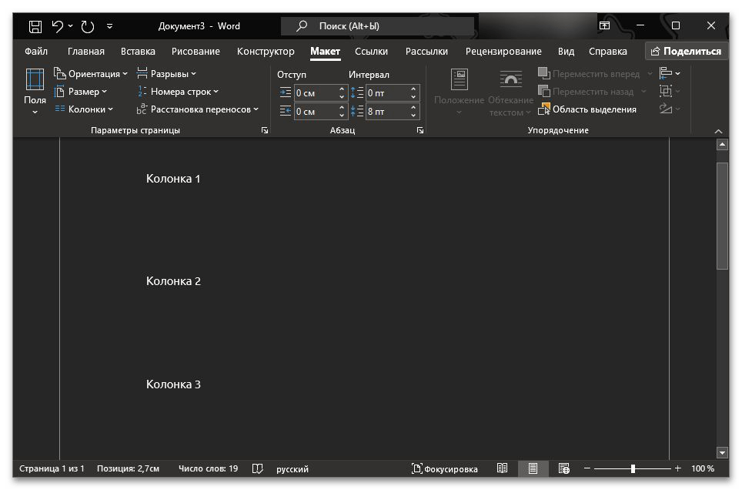Click the Поиск search box
This screenshot has width=742, height=490.
[x=377, y=26]
